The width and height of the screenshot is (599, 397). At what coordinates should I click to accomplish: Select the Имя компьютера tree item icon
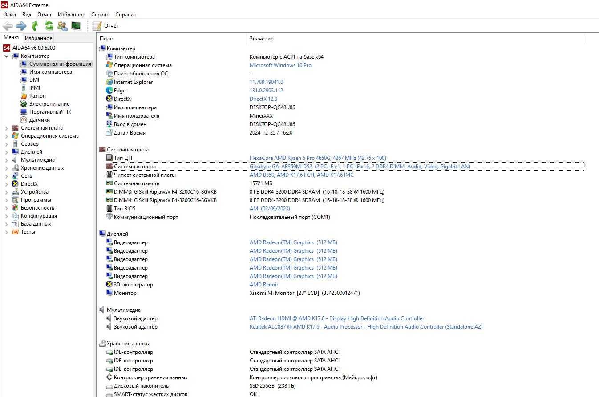[x=24, y=72]
